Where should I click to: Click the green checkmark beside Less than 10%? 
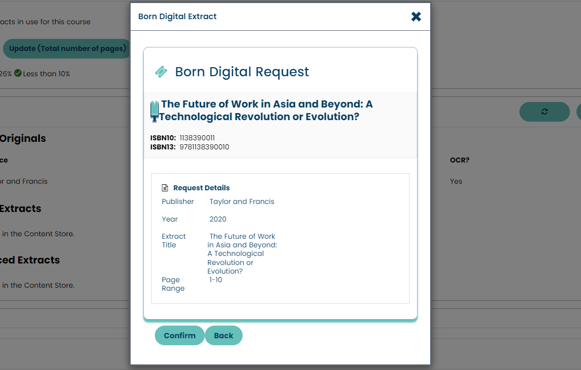[x=18, y=74]
